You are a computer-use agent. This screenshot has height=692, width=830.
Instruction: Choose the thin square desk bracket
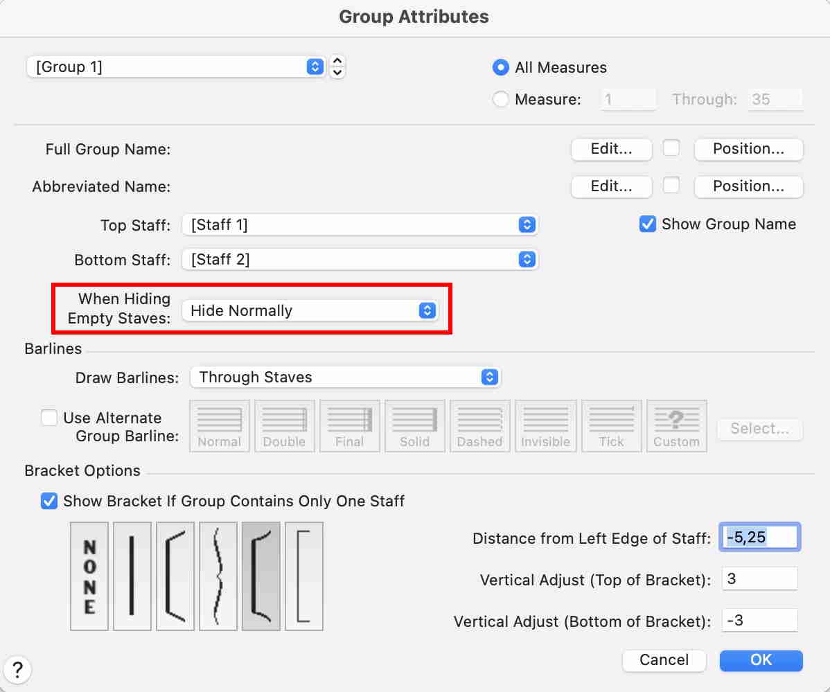(303, 576)
